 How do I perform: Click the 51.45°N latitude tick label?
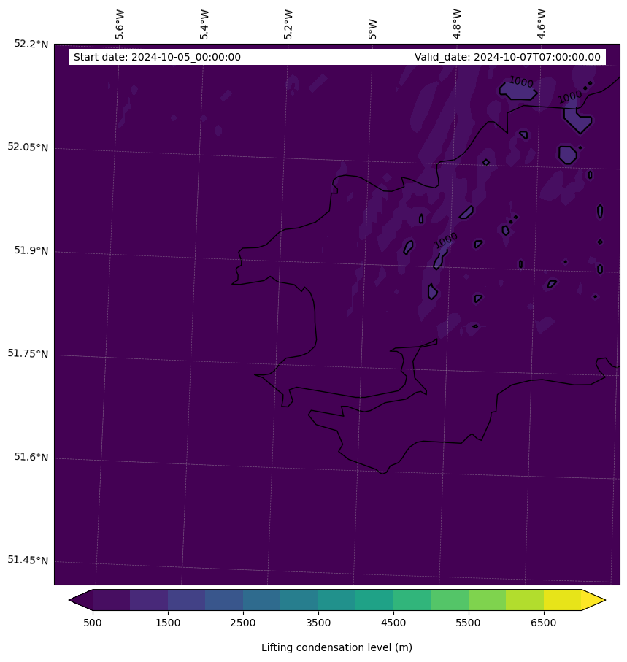coord(28,561)
